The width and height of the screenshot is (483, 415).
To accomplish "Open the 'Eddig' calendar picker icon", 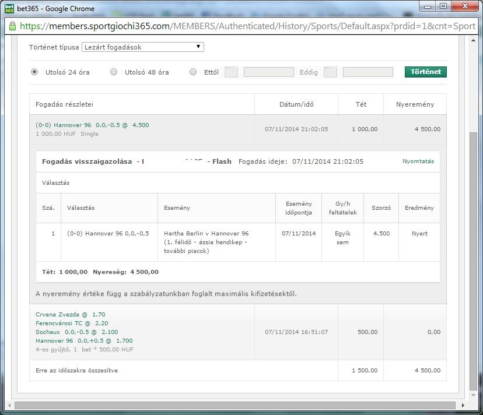I will [x=330, y=72].
